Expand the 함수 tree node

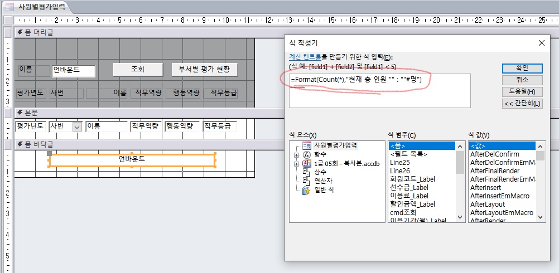tap(296, 155)
